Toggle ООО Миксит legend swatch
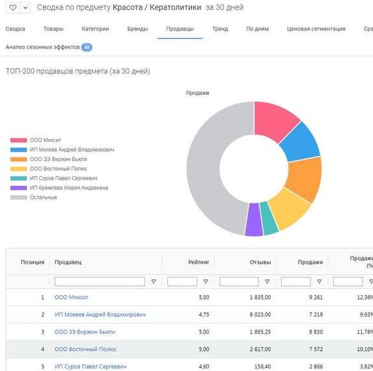The height and width of the screenshot is (371, 373). [x=19, y=140]
